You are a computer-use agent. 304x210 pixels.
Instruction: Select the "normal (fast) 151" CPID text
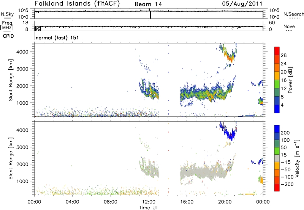tap(57, 38)
